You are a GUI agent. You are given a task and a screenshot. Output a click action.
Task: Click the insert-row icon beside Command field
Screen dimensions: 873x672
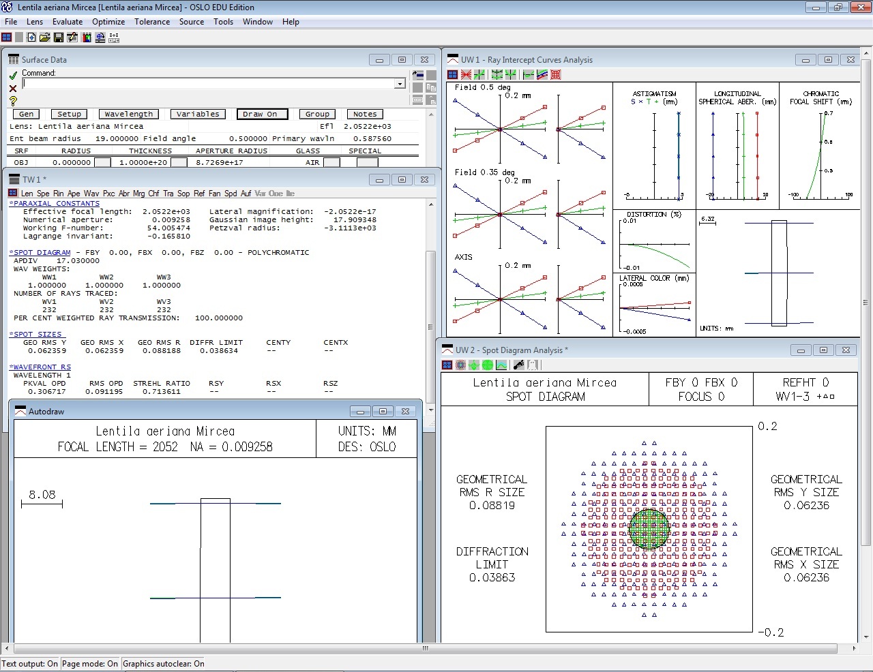coord(419,75)
